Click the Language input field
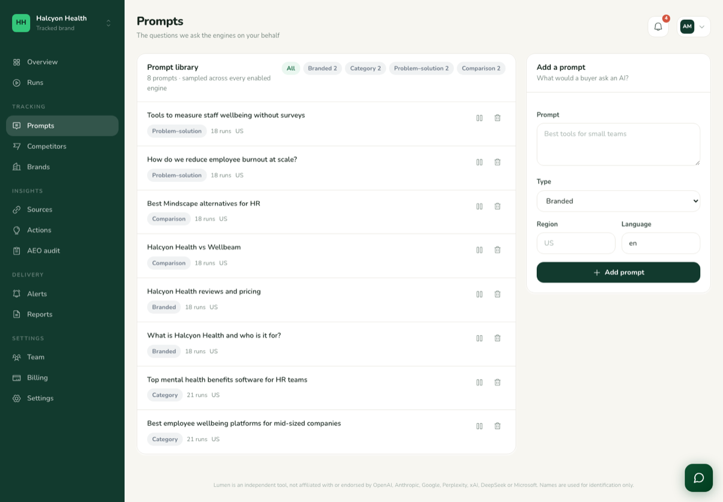Image resolution: width=723 pixels, height=502 pixels. click(660, 243)
